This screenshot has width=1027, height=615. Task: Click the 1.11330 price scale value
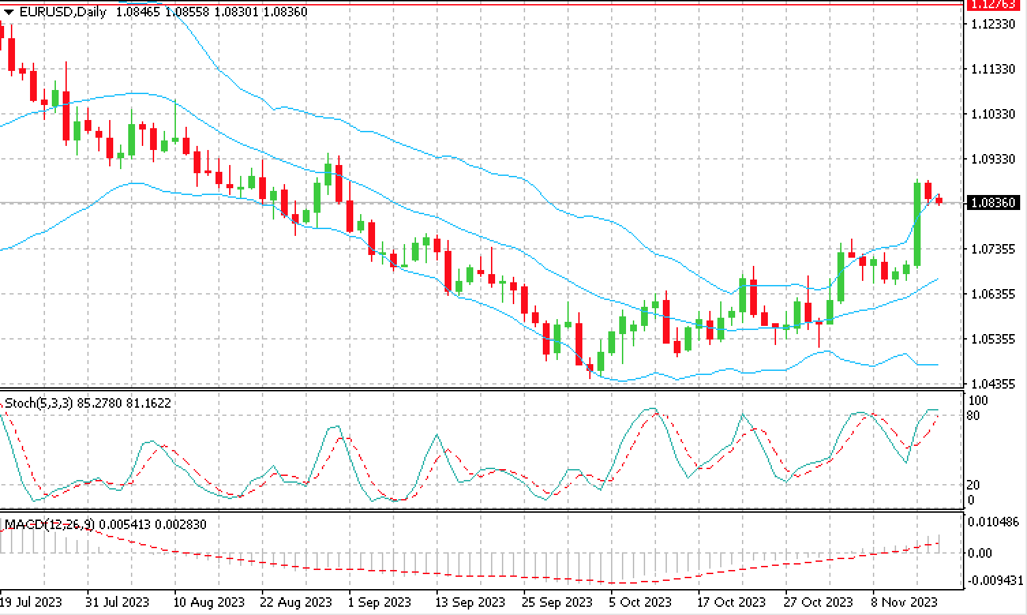click(993, 69)
